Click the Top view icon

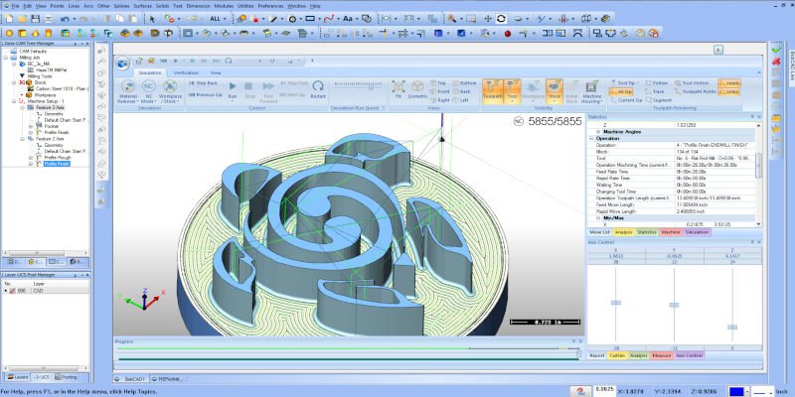pos(438,83)
